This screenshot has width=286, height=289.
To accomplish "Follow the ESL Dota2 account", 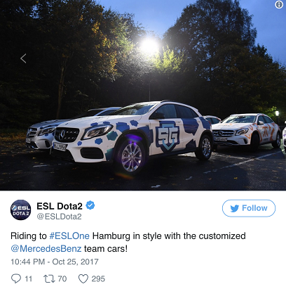I will pyautogui.click(x=249, y=208).
